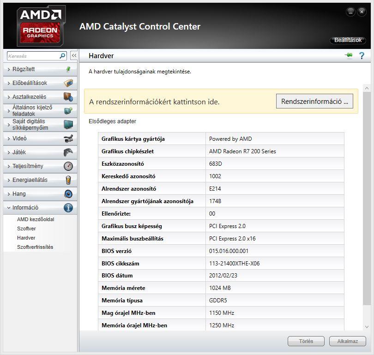Viewport: 374px width, 355px height.
Task: Expand the Előbeállítások section
Action: 40,83
